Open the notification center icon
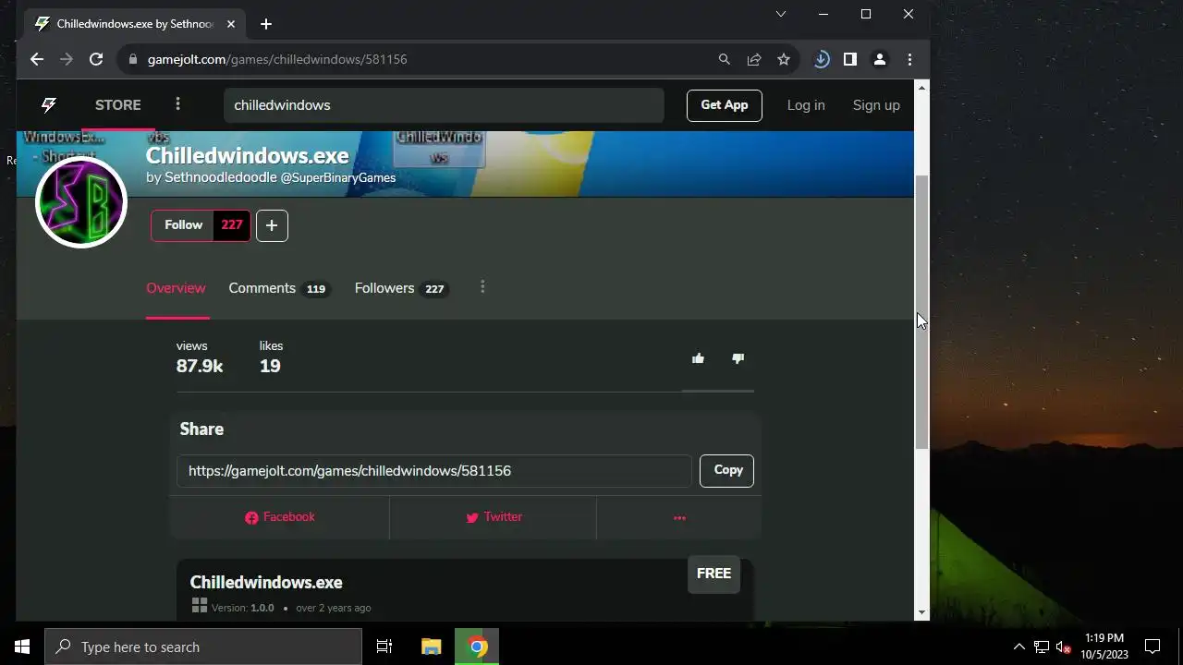The image size is (1183, 665). (1153, 647)
